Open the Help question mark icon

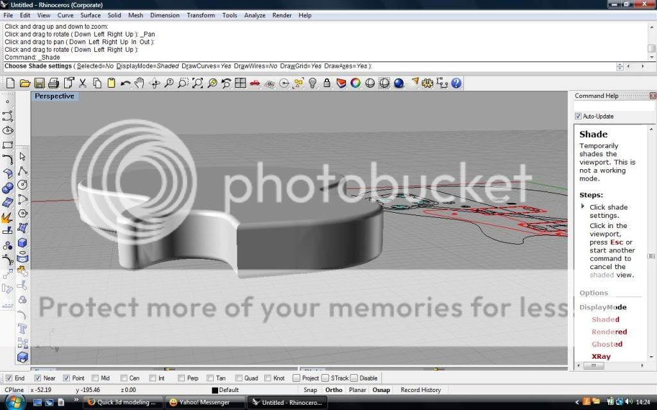click(x=456, y=83)
